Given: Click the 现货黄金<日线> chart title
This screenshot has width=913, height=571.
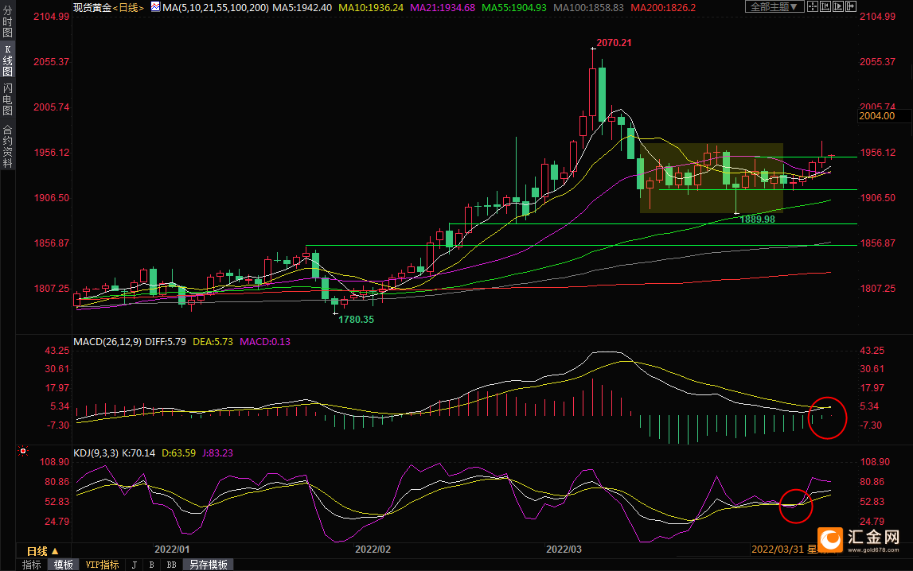Looking at the screenshot, I should (x=108, y=8).
